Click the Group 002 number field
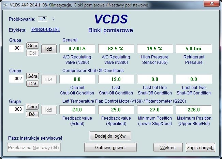Screen dimensions: 222x159 [16, 79]
